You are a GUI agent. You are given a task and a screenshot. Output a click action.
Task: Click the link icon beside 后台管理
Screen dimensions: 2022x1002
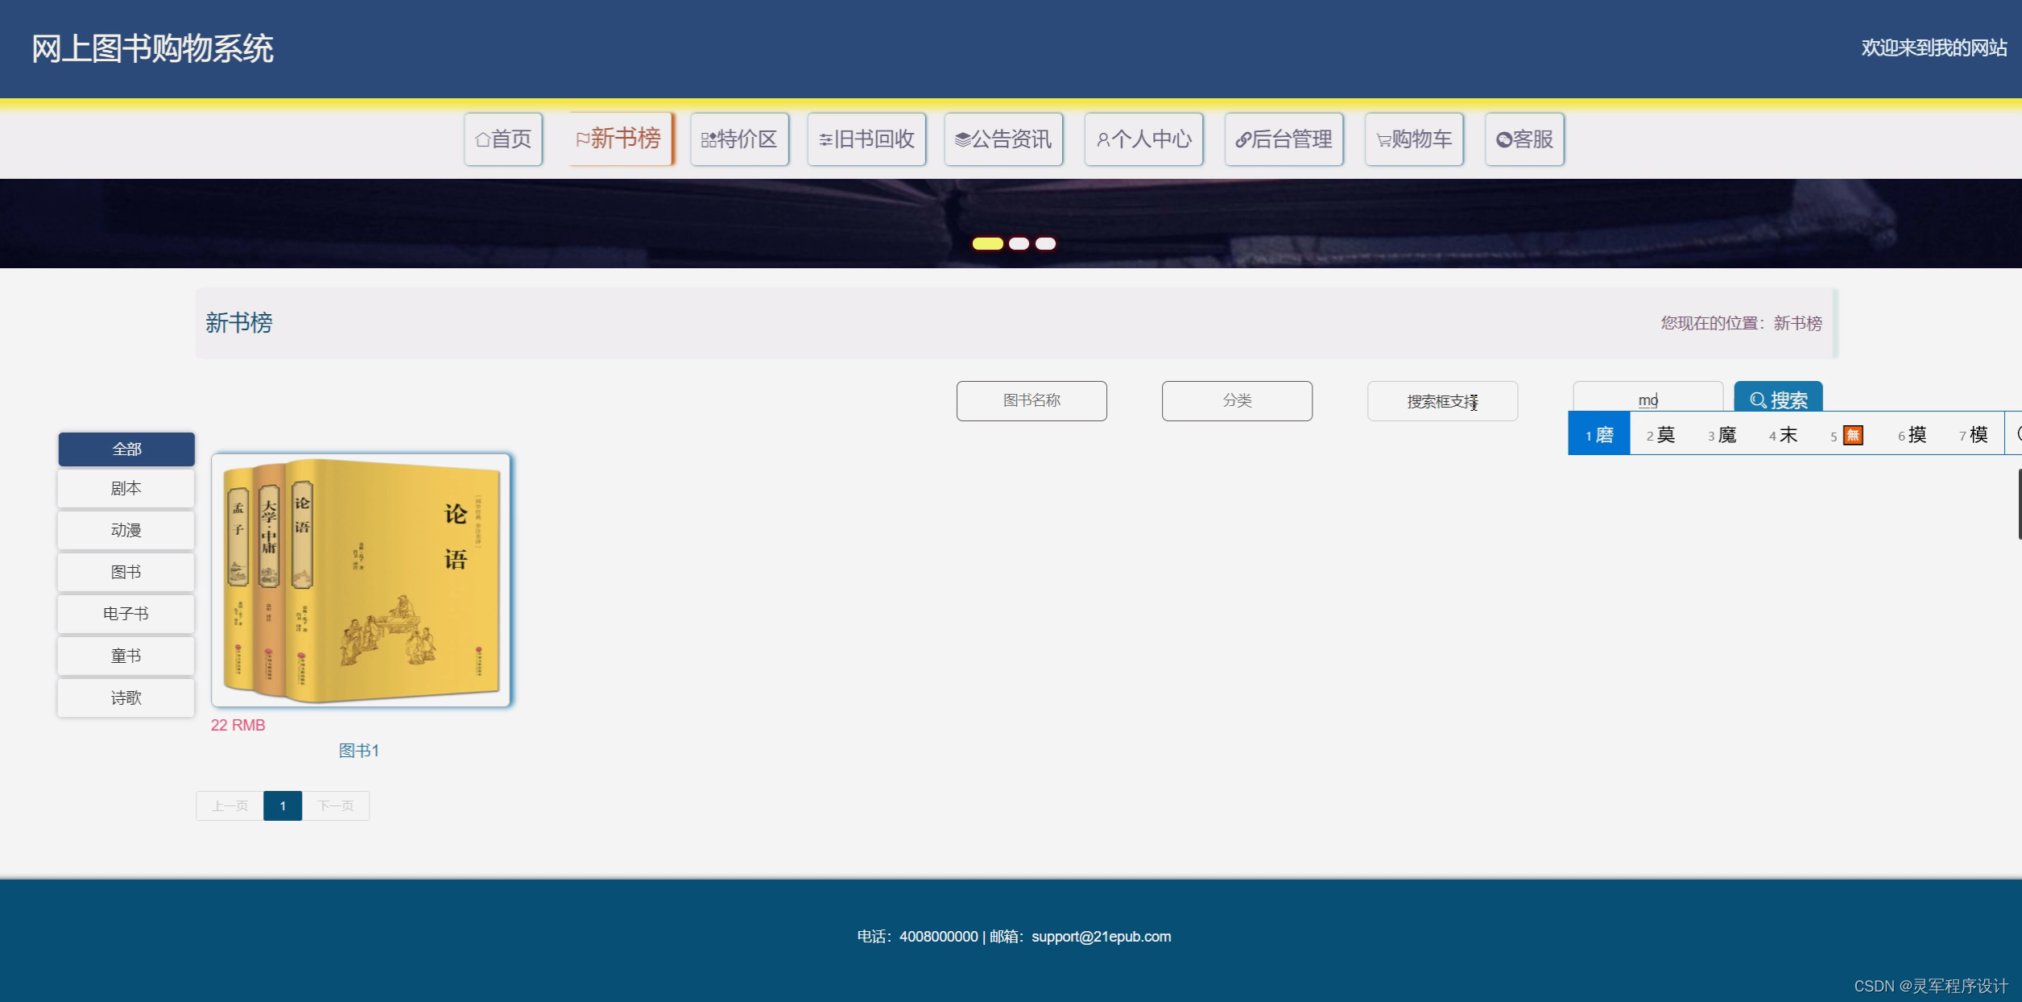(1243, 140)
